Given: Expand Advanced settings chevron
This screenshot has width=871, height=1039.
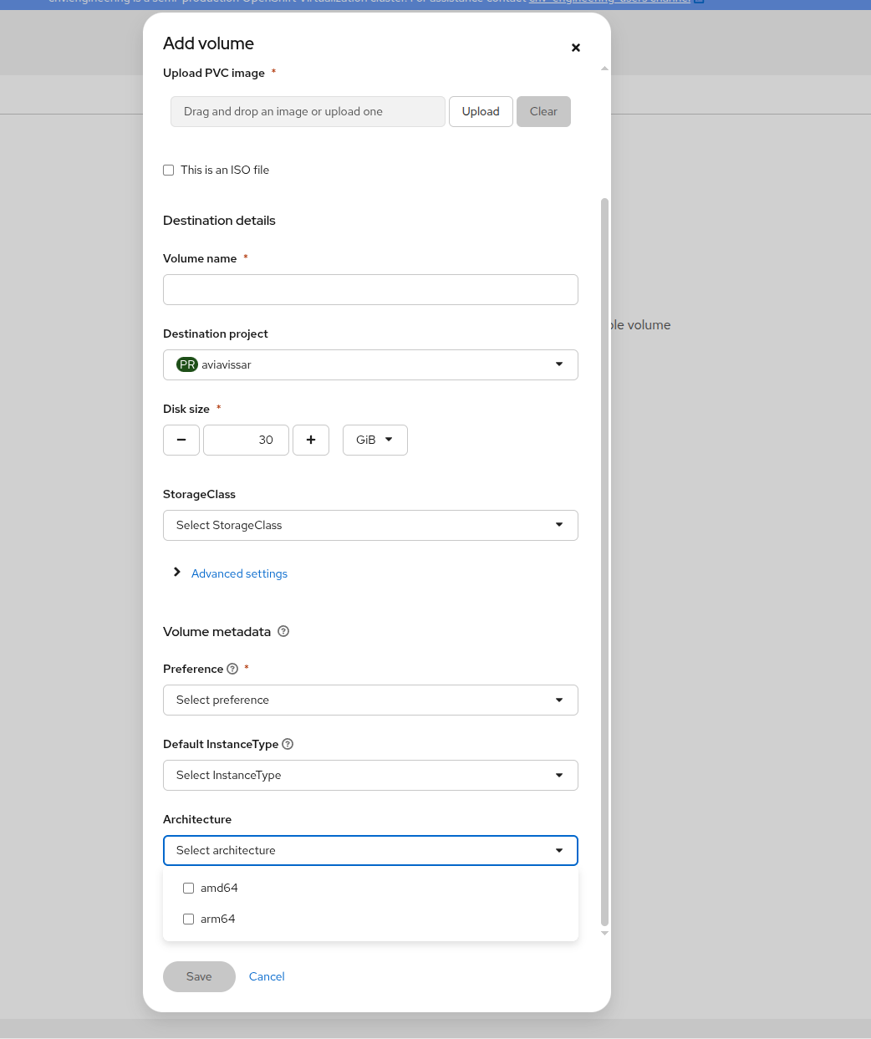Looking at the screenshot, I should [177, 573].
